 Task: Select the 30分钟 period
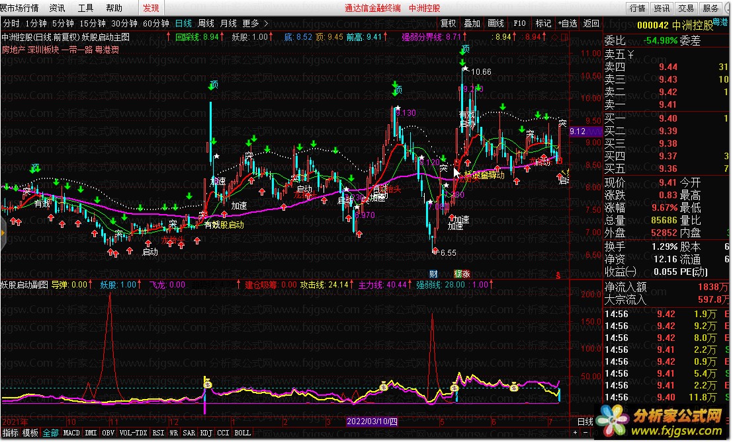coord(124,23)
